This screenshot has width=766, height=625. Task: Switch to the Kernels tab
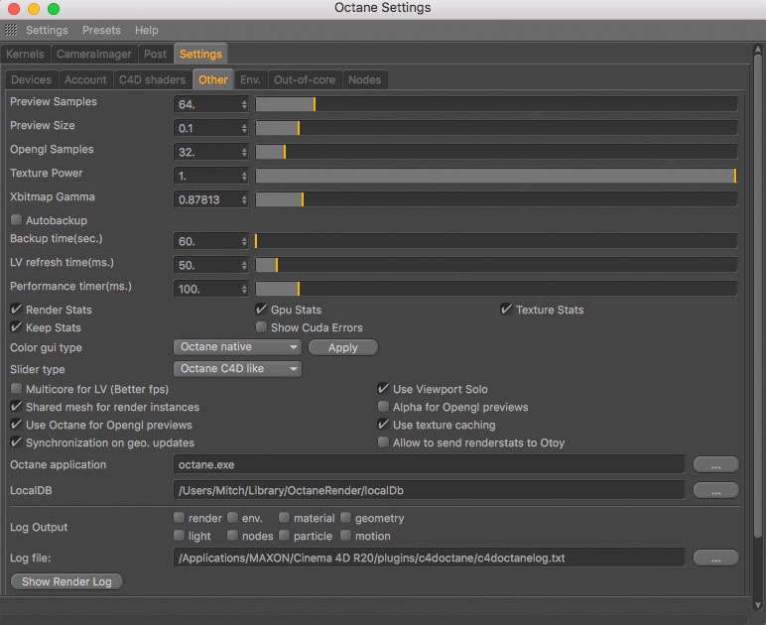click(26, 55)
